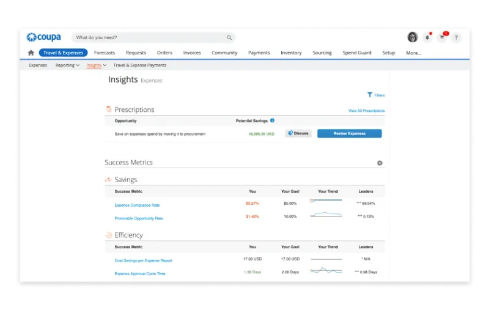The image size is (489, 310).
Task: Click the potential savings USD amount
Action: [262, 134]
